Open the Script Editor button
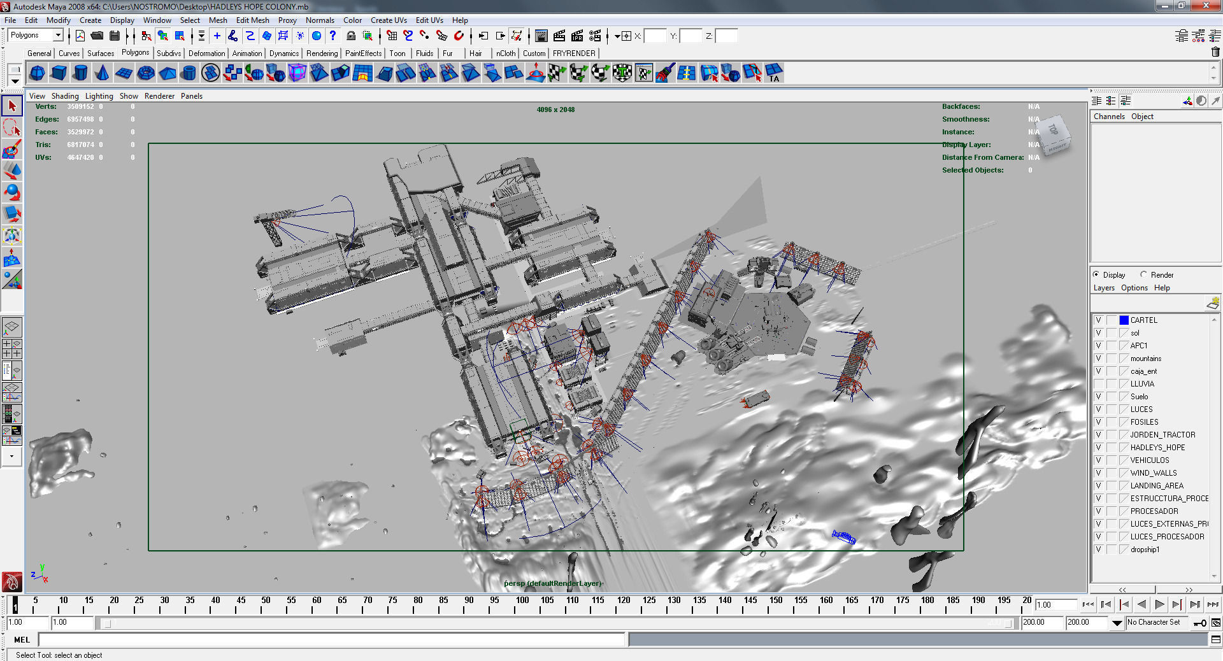Viewport: 1223px width, 661px height. [x=1215, y=639]
